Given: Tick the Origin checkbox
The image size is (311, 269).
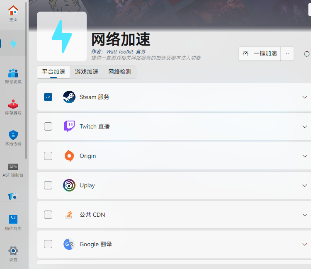Looking at the screenshot, I should click(48, 156).
